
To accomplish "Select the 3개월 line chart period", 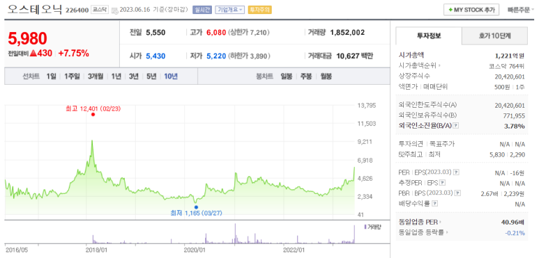I will 96,76.
